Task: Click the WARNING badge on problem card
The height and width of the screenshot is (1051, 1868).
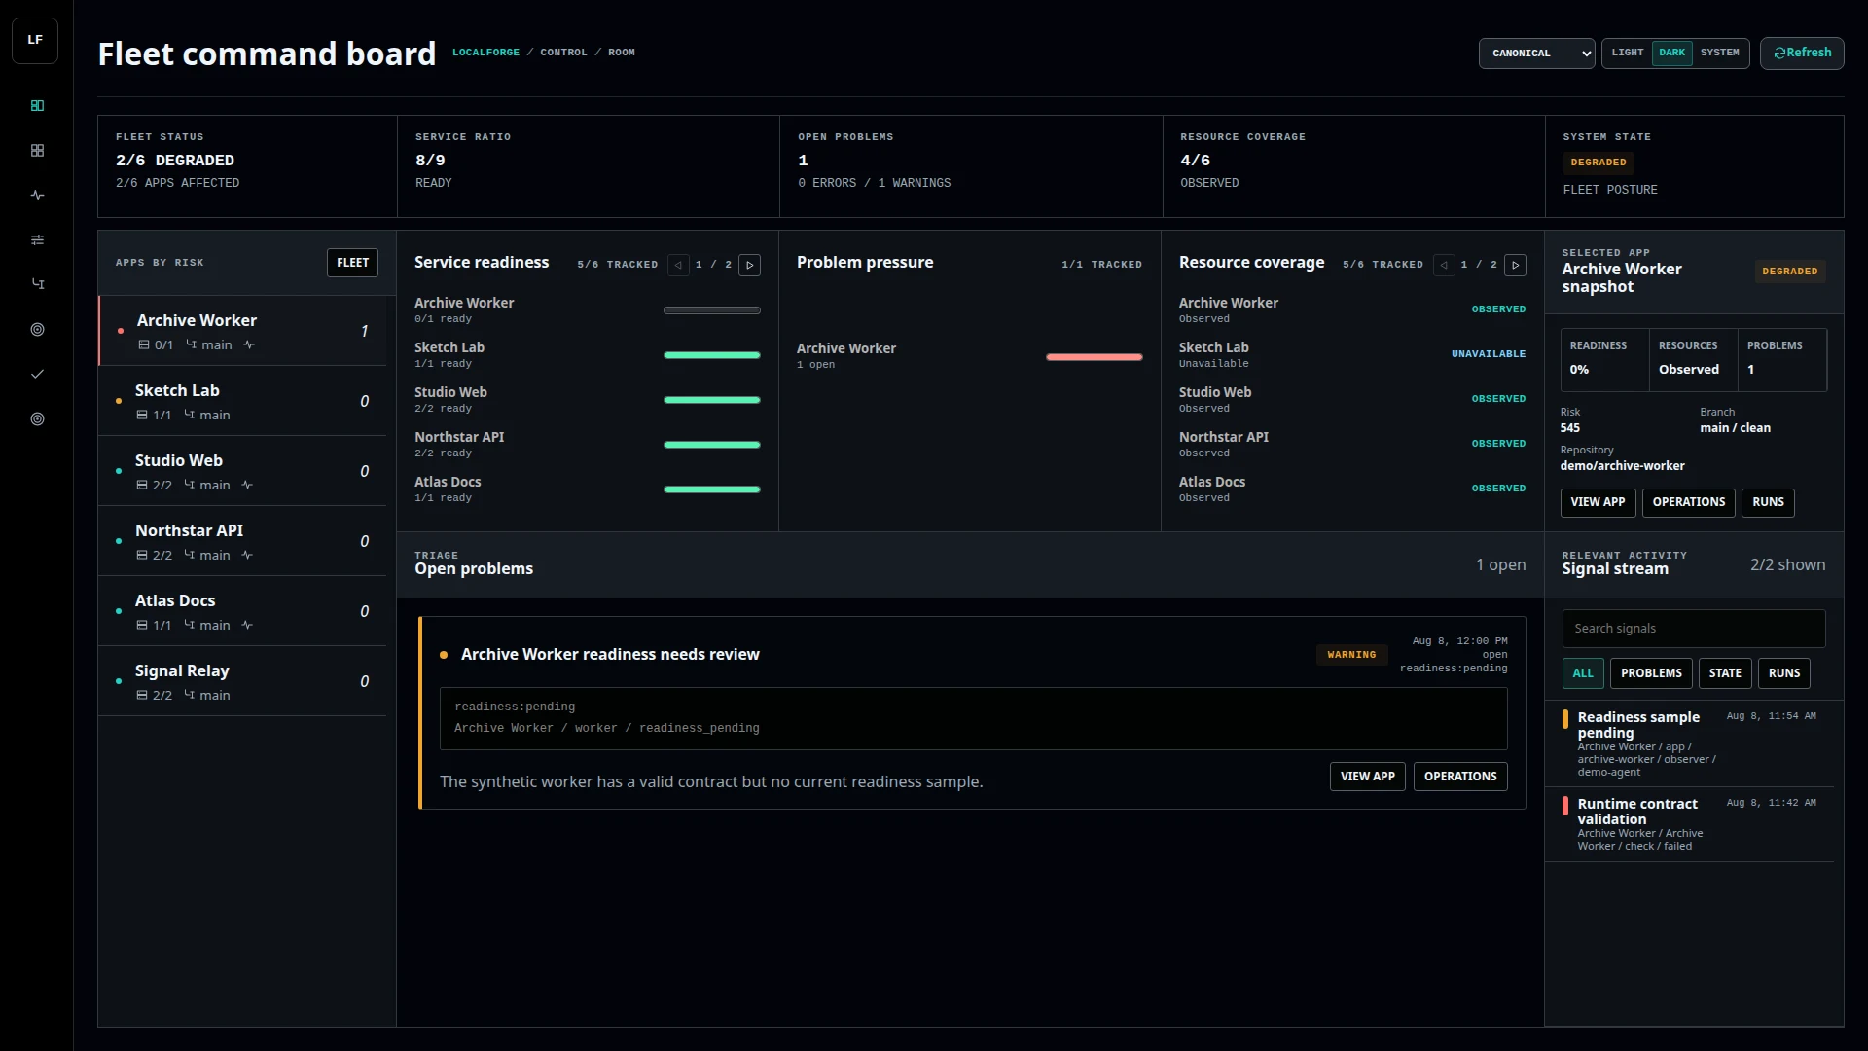Action: click(1351, 655)
